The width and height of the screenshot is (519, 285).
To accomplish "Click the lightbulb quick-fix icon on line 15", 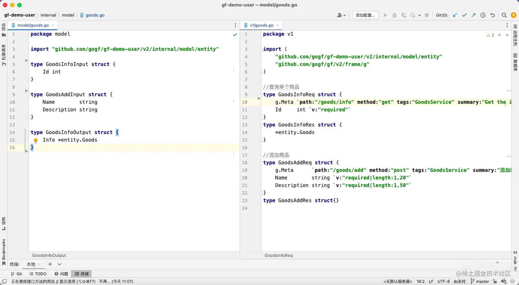I will point(35,140).
